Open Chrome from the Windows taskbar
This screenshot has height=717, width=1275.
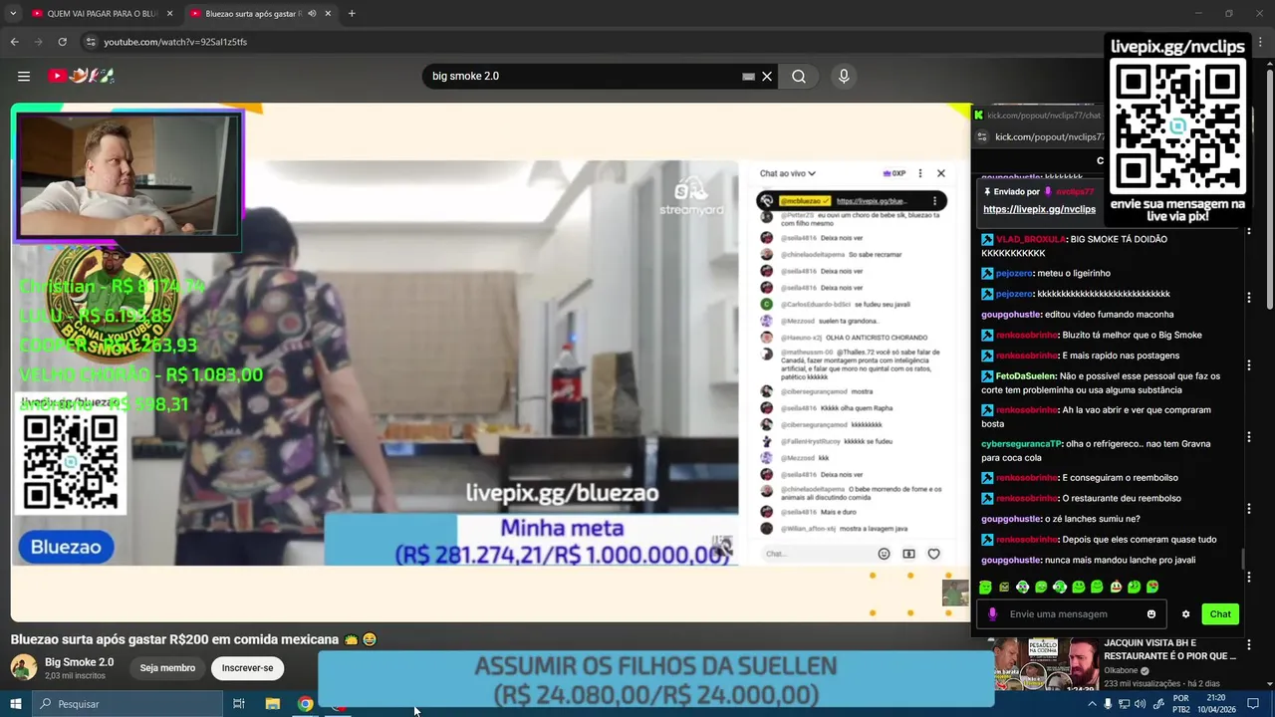[306, 704]
